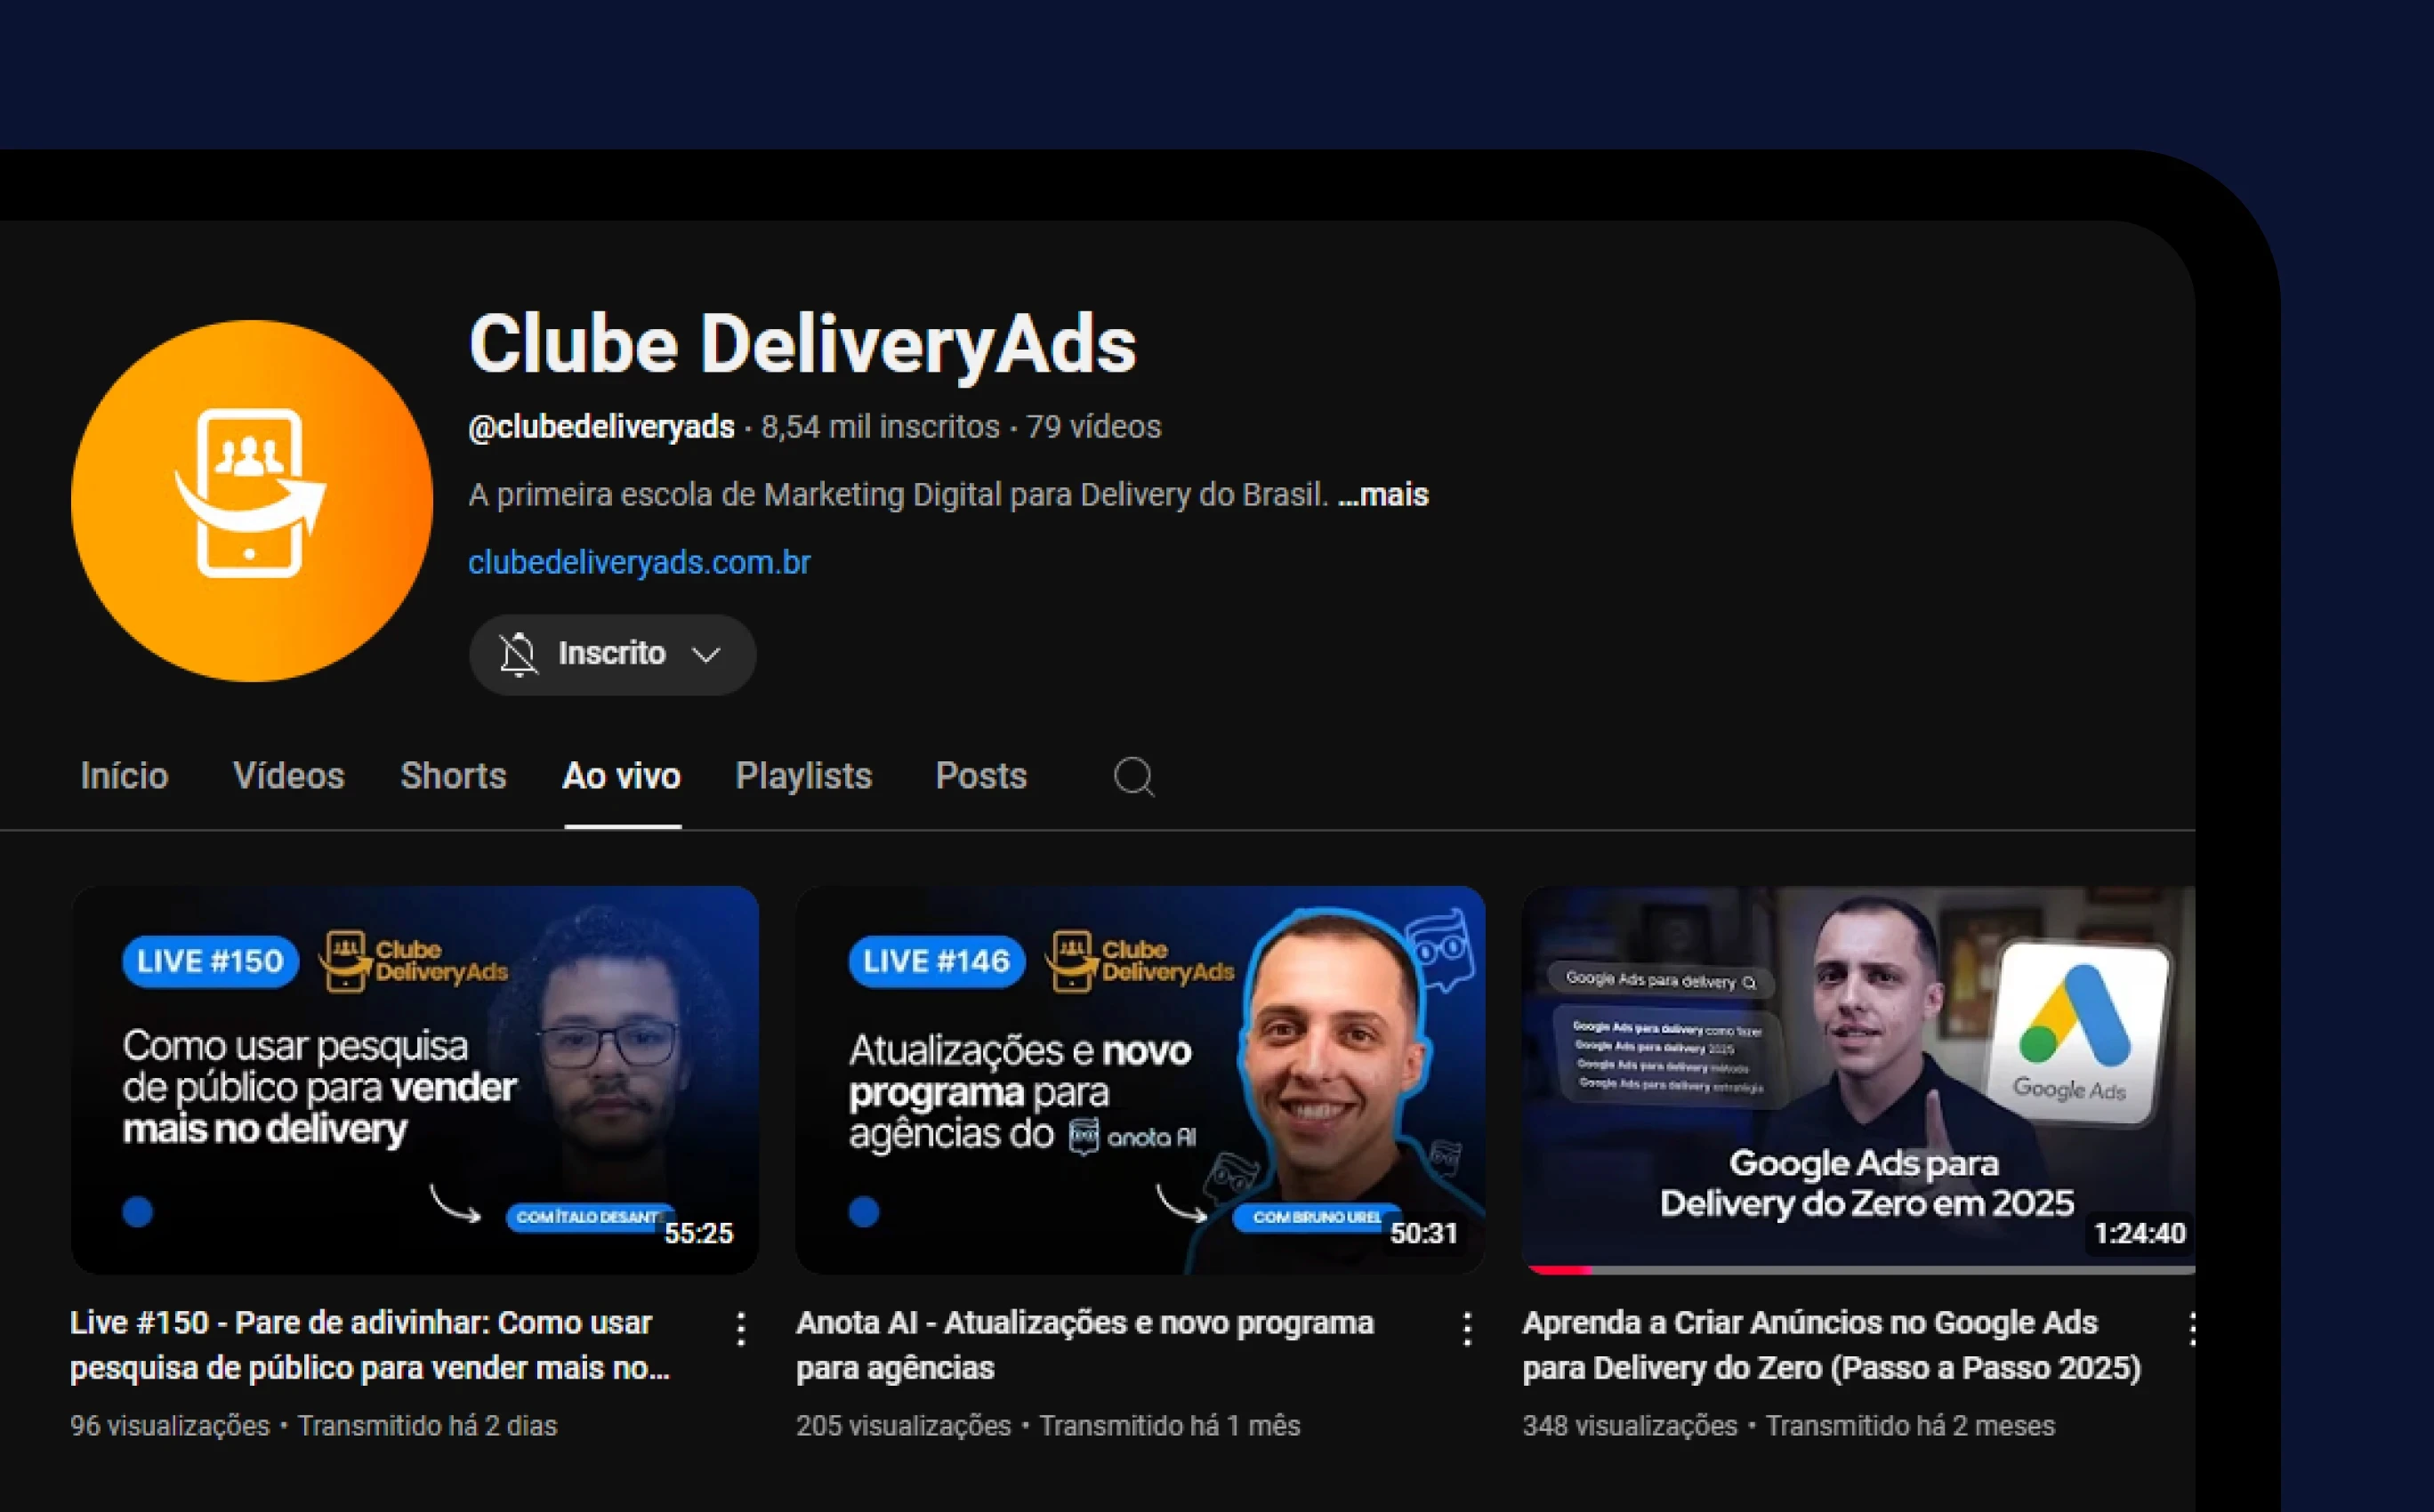
Task: Click the orange Clube DeliveryAds channel avatar
Action: 252,500
